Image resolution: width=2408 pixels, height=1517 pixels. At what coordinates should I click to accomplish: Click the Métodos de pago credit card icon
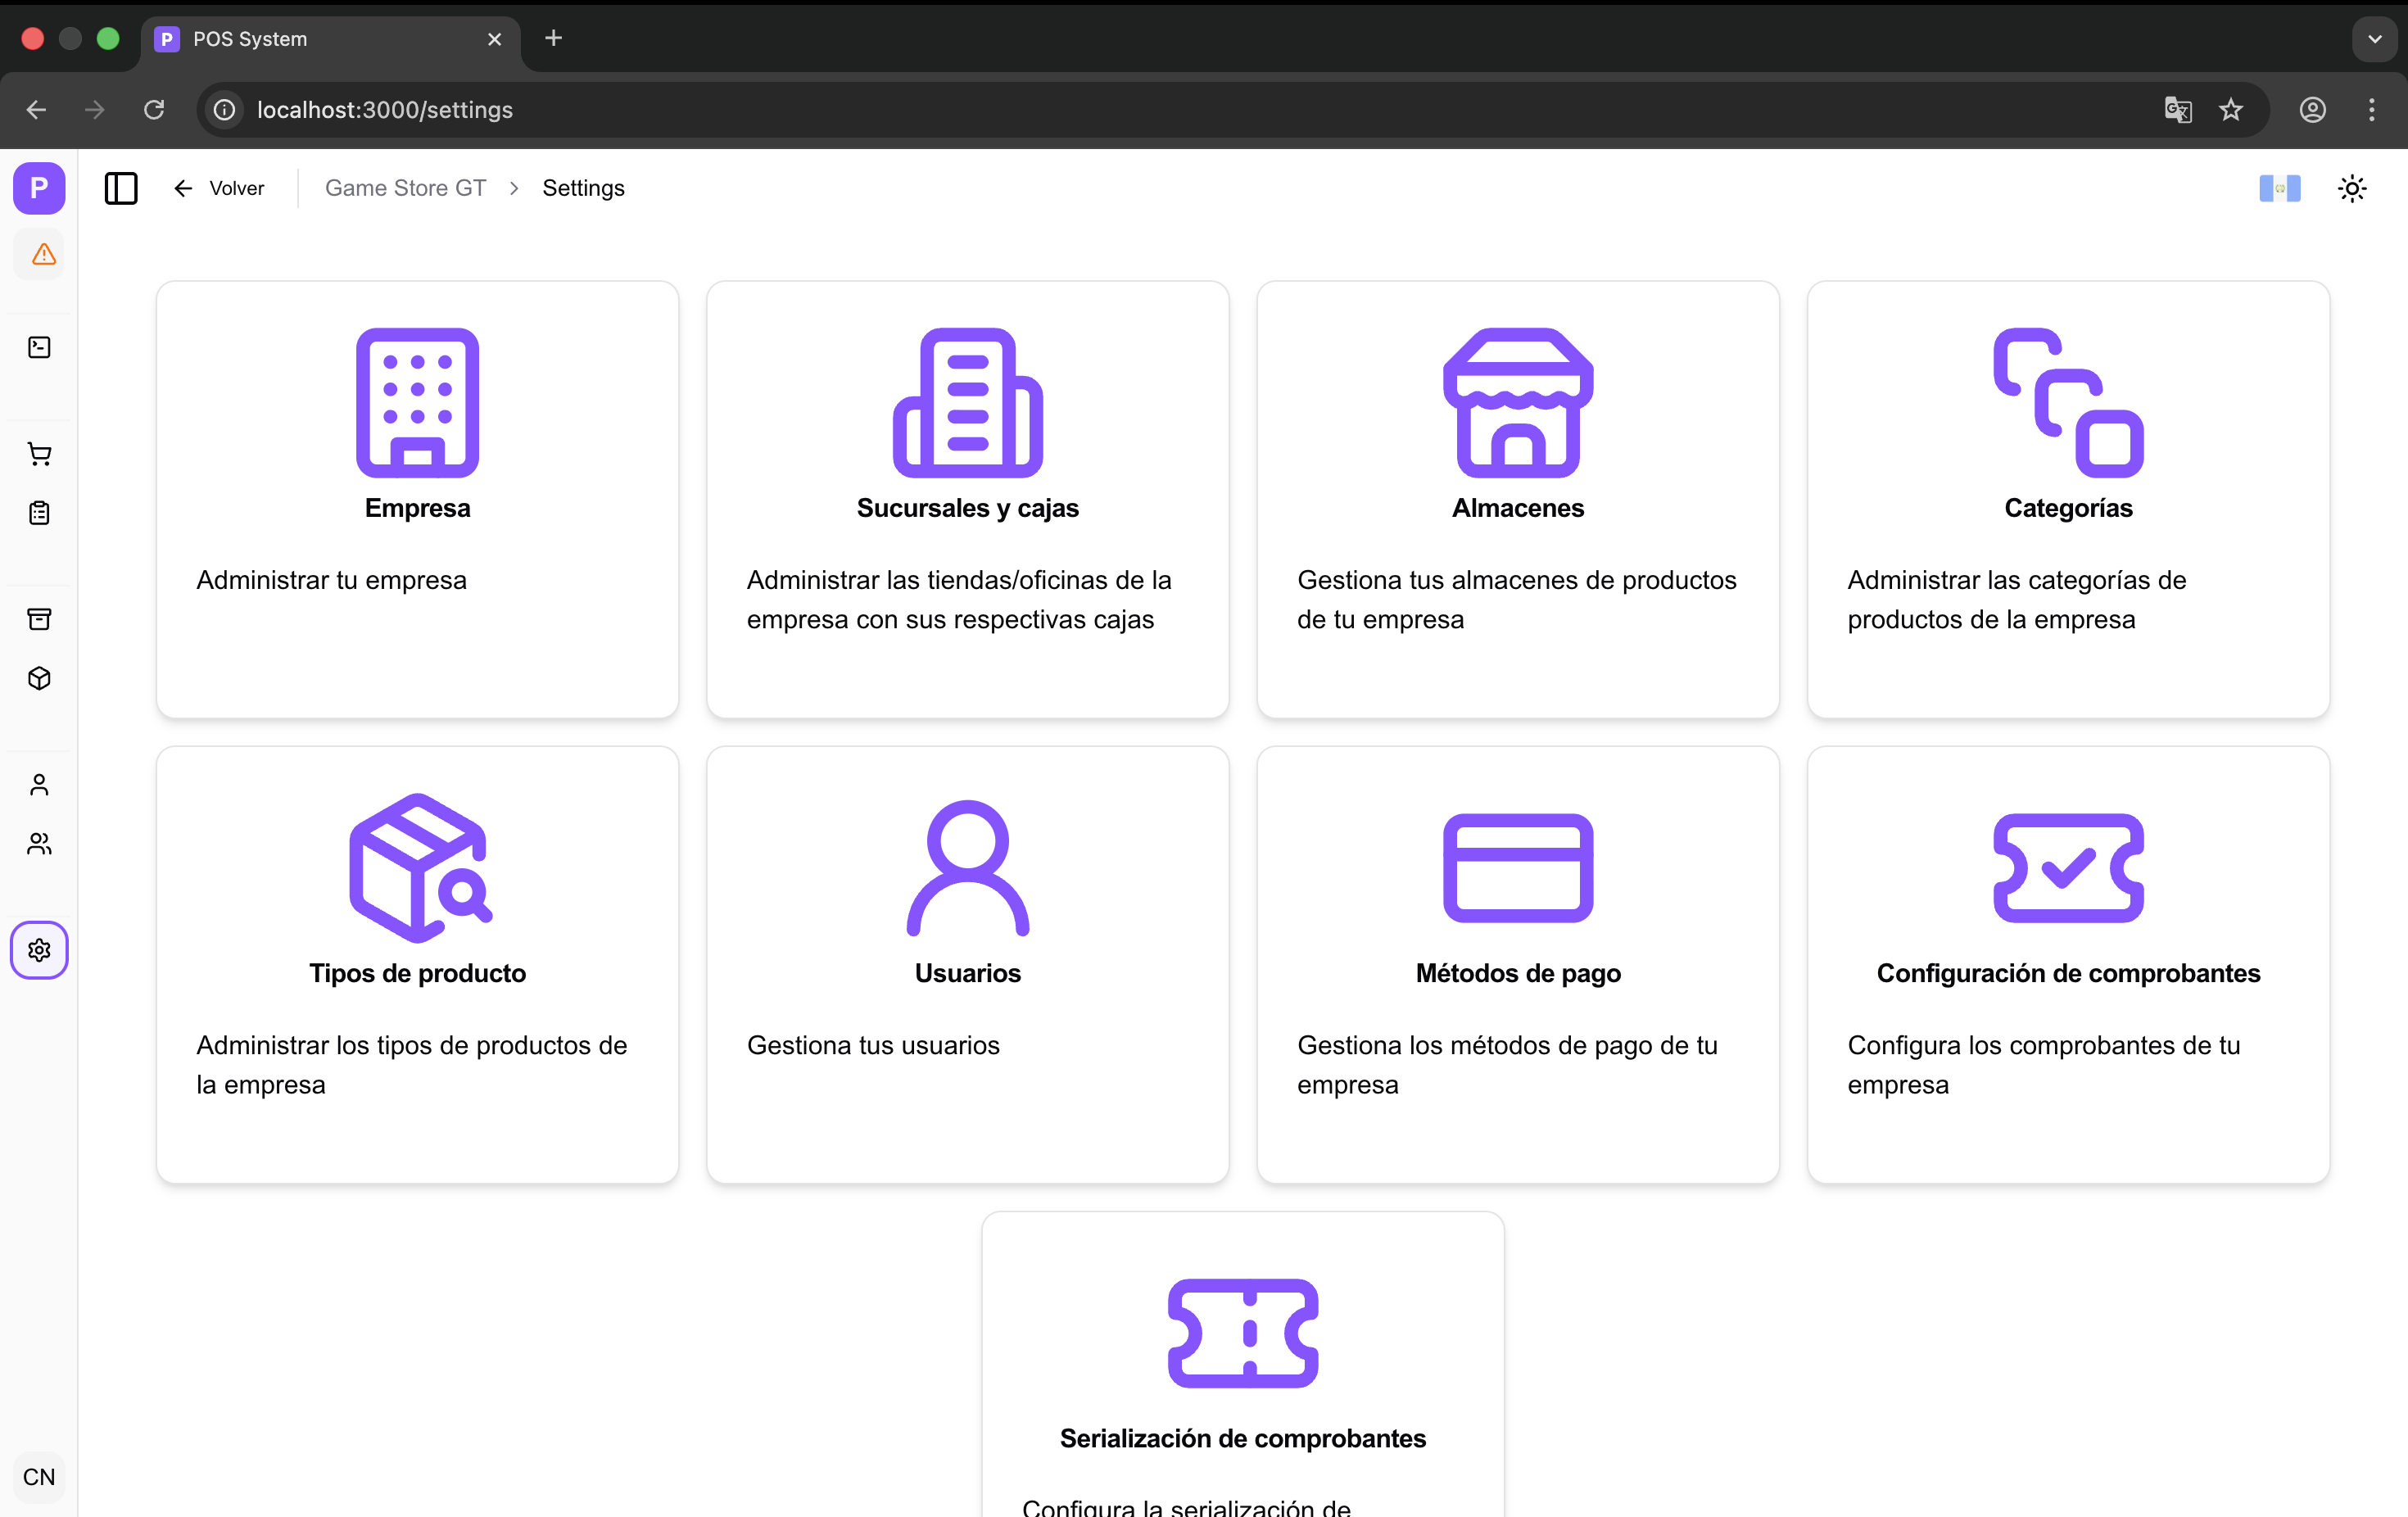[x=1518, y=868]
